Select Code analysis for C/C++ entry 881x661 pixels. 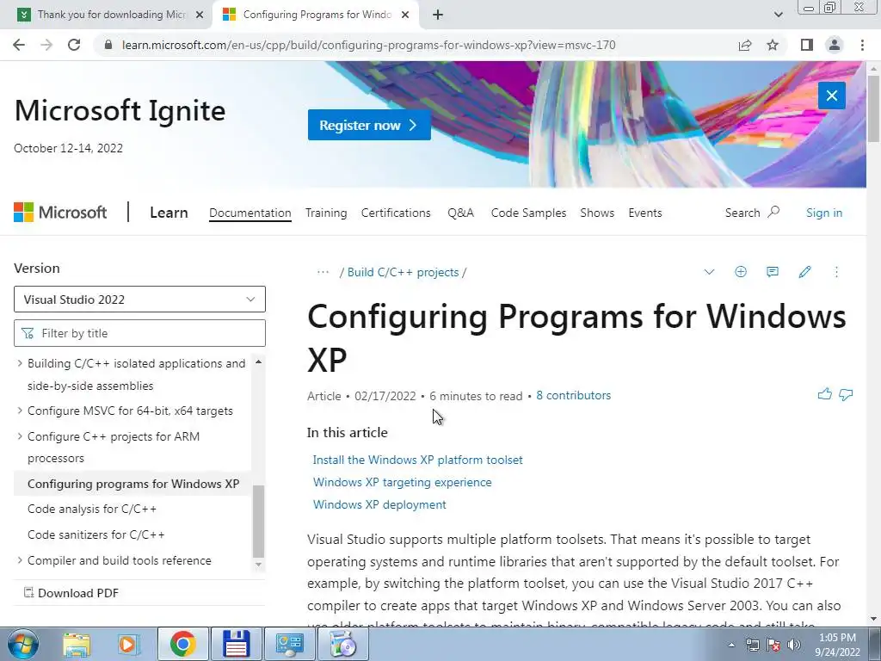click(x=92, y=509)
